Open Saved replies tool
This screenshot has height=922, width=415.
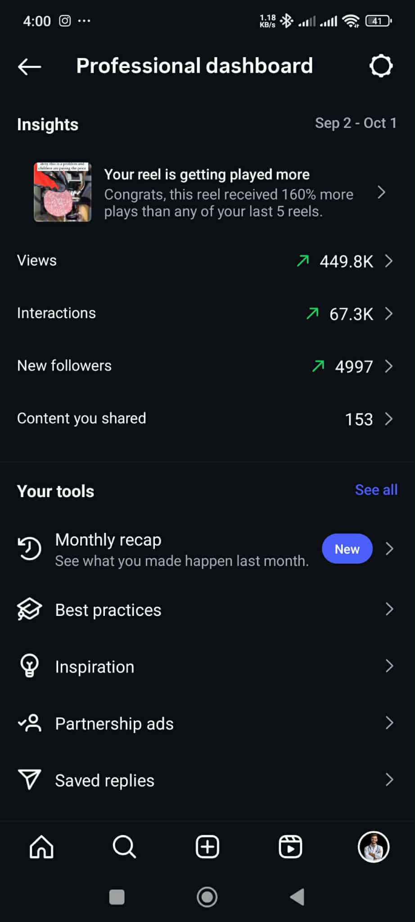(x=104, y=780)
